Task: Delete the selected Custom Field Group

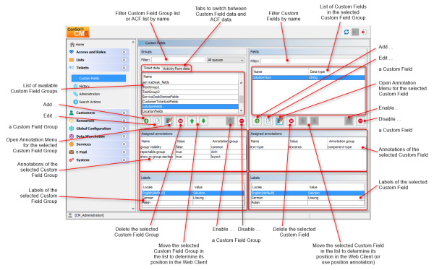Action: click(180, 121)
